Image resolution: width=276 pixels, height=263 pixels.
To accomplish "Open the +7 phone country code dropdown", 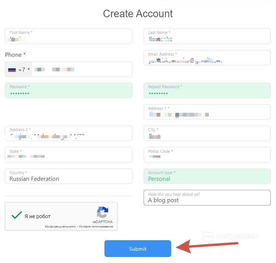I will 19,69.
